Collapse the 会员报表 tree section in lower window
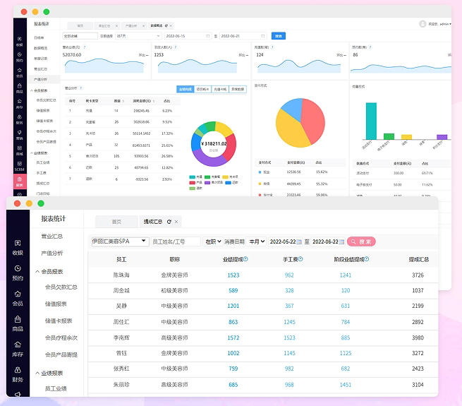The width and height of the screenshot is (462, 406). point(37,271)
